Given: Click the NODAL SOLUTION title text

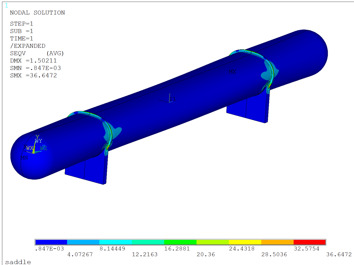Looking at the screenshot, I should [x=37, y=13].
